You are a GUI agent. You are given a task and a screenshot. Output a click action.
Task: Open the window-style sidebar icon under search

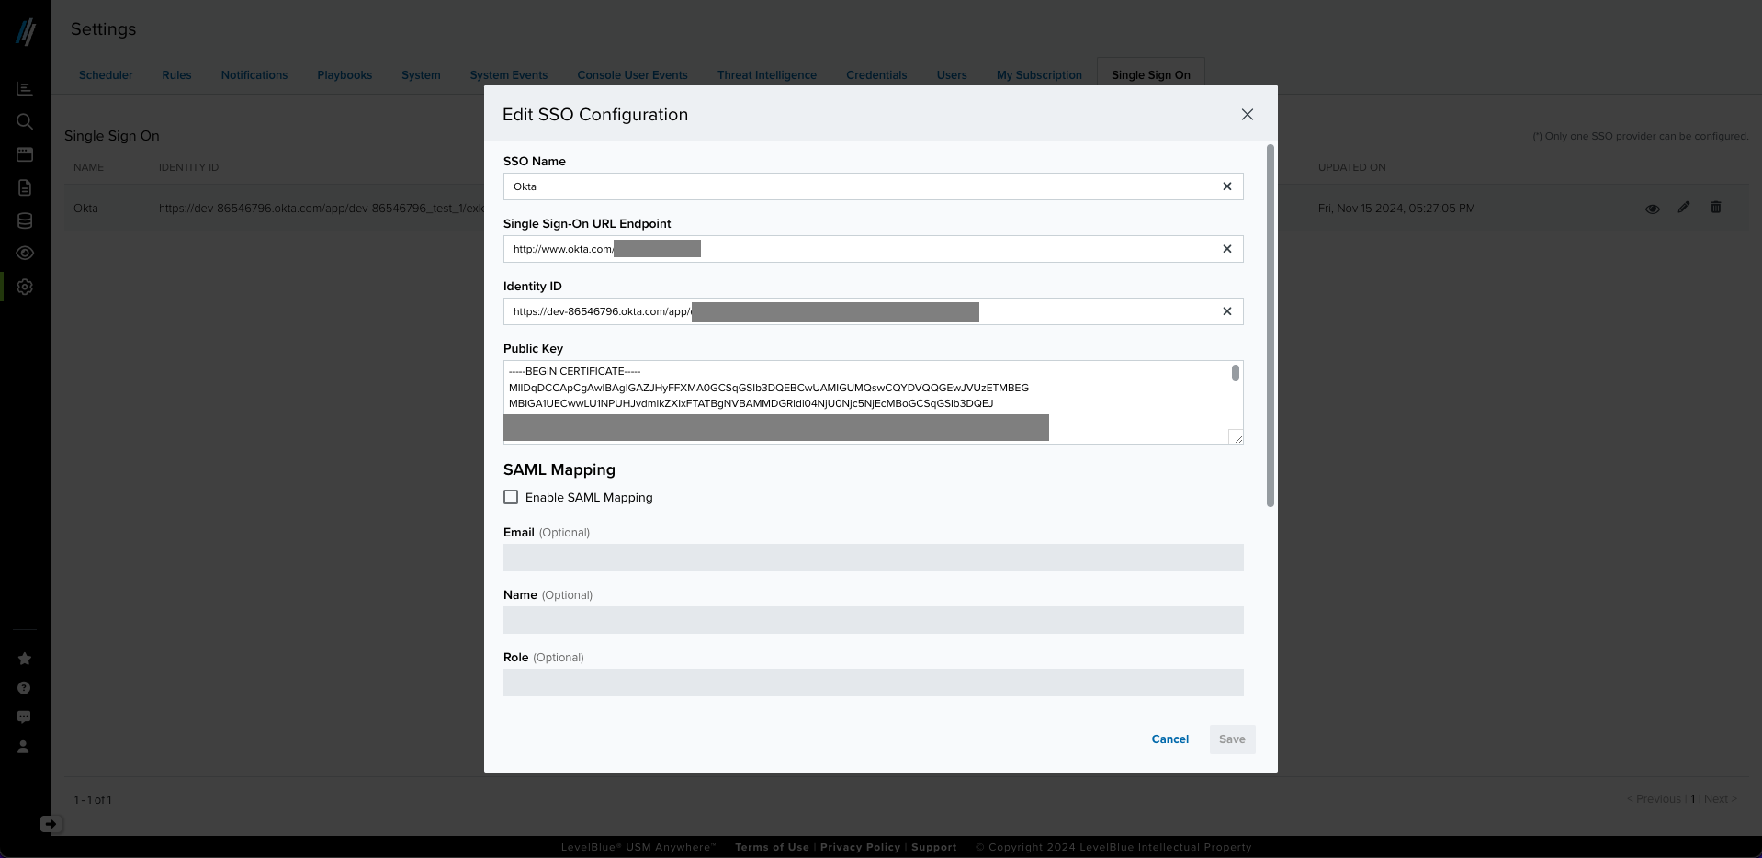pos(25,154)
